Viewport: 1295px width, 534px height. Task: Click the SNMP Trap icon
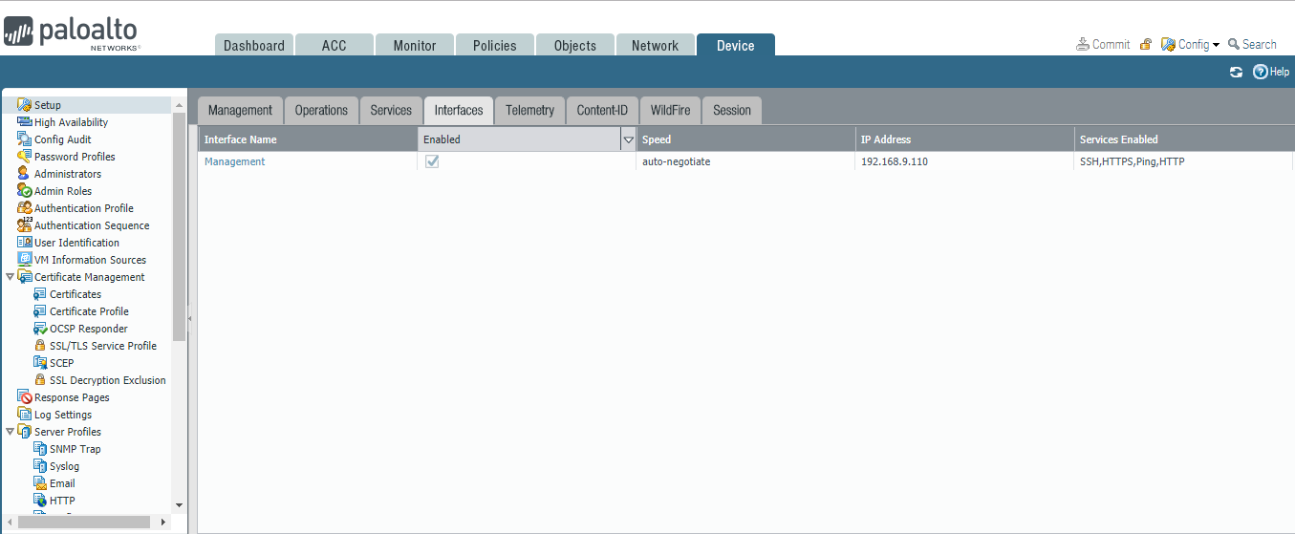point(40,449)
